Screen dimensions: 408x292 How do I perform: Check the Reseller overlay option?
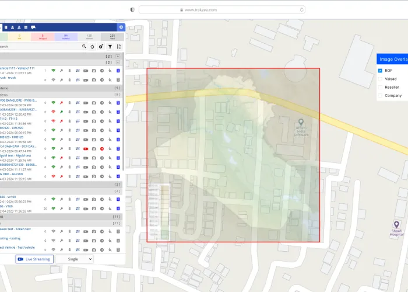coord(380,87)
